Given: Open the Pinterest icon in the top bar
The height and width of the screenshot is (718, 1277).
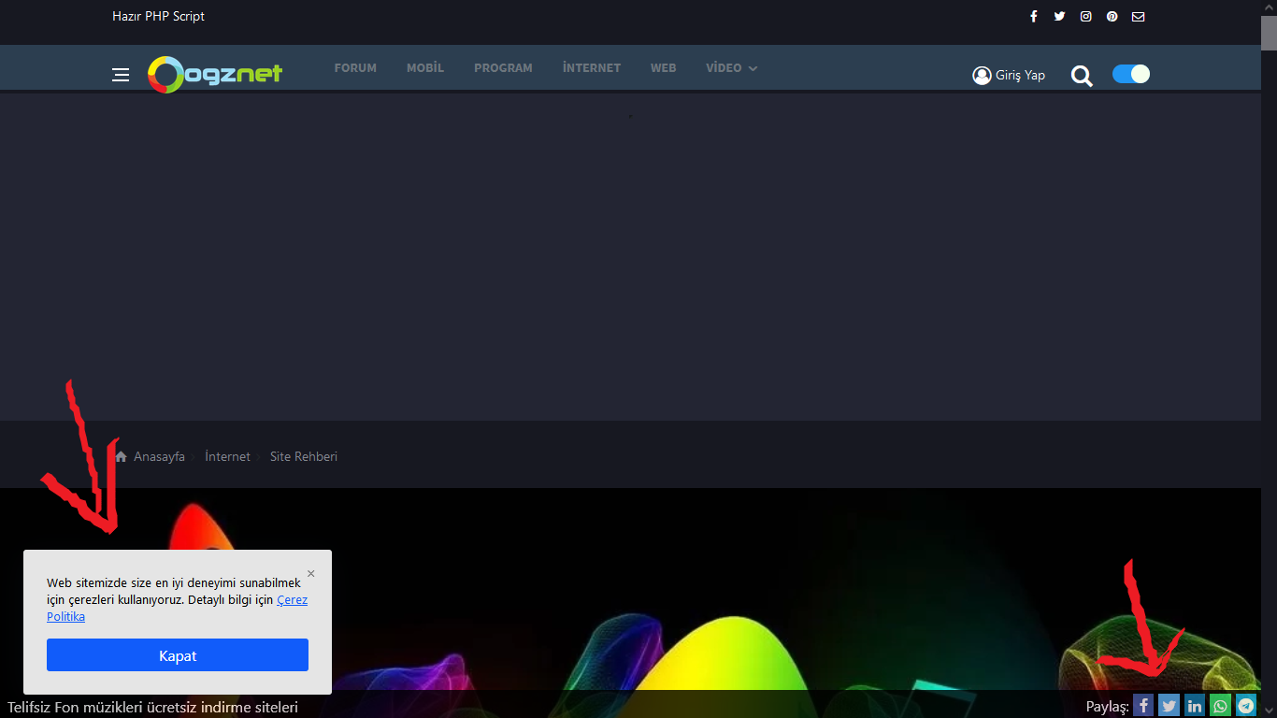Looking at the screenshot, I should [x=1112, y=16].
